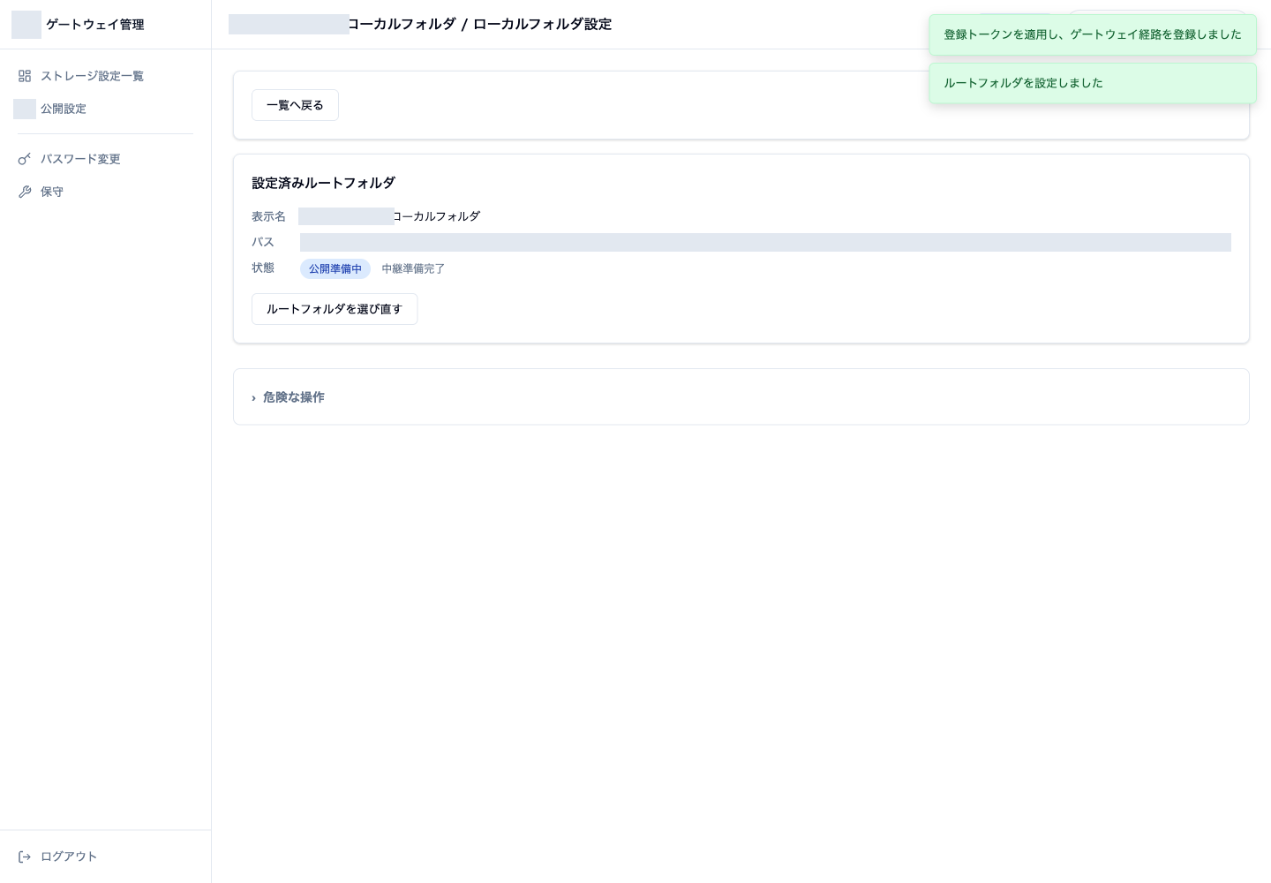
Task: Click the key icon beside パスワード変更
Action: (x=25, y=159)
